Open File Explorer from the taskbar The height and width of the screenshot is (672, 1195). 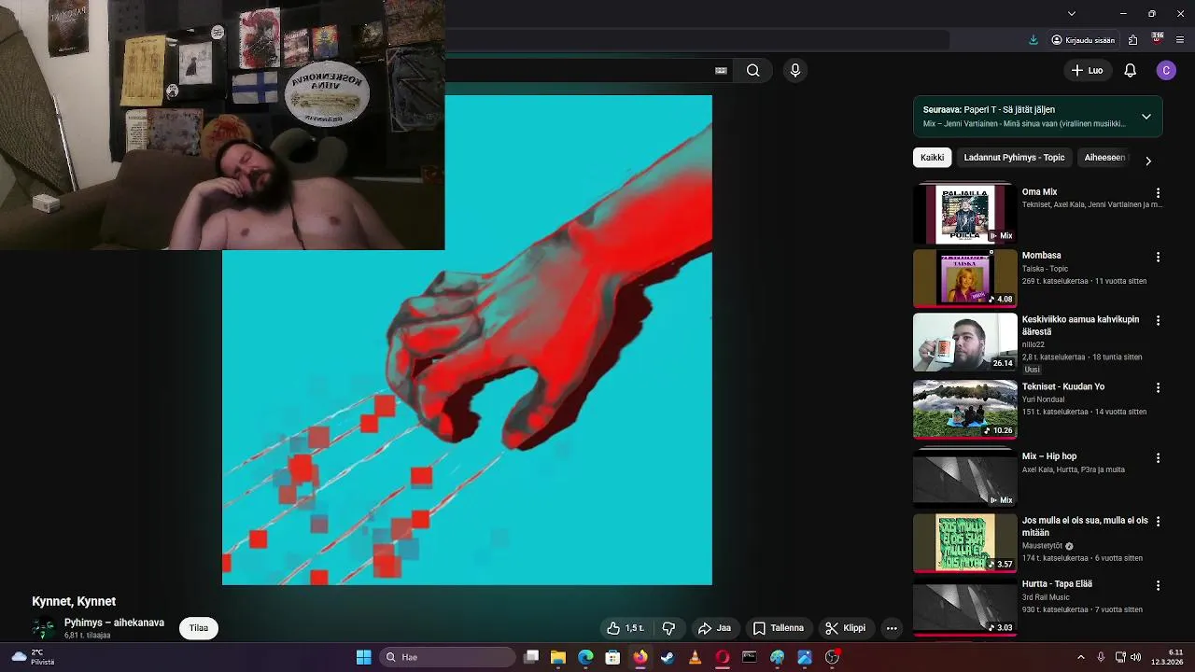coord(558,657)
